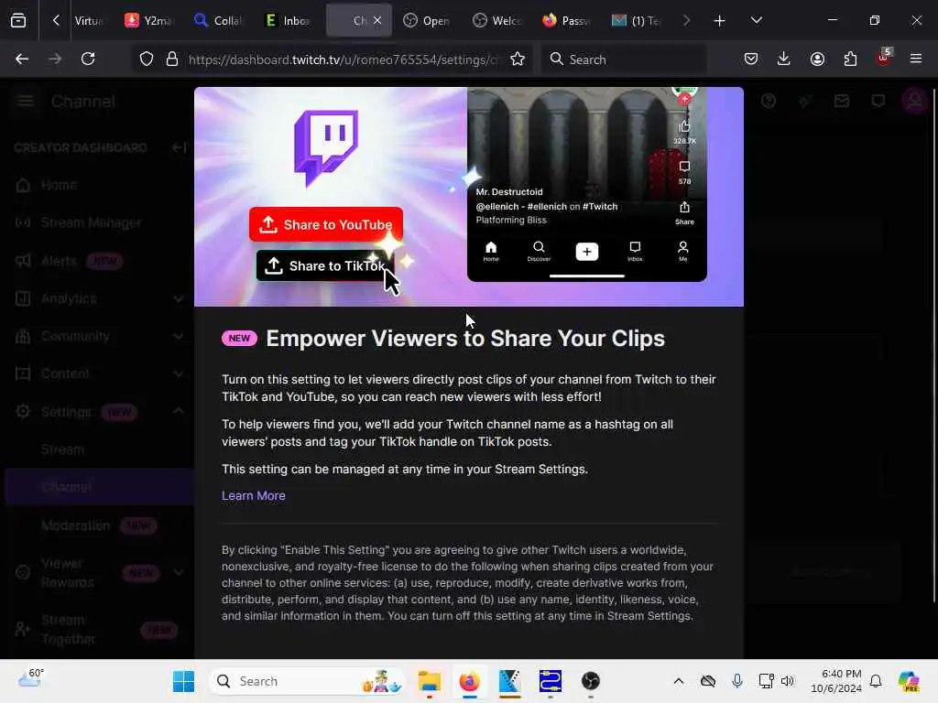Open the Firefox account menu
Screen dimensions: 938x703
(817, 59)
